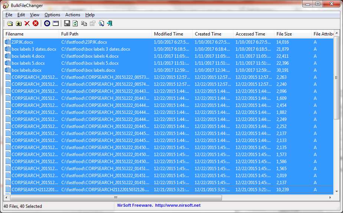
Task: Click the file size value 1,573
Action: tap(281, 154)
